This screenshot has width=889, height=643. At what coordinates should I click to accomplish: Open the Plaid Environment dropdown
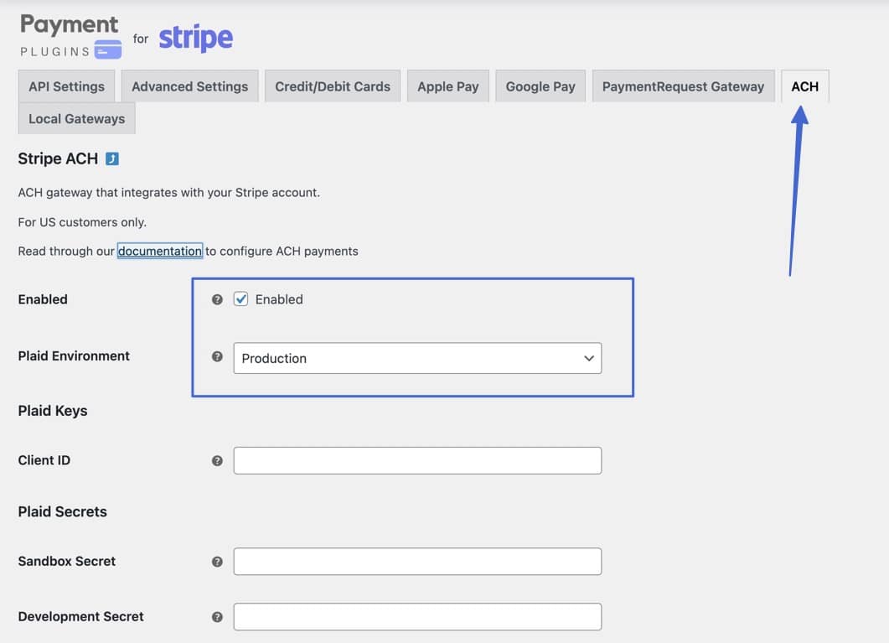pos(416,358)
